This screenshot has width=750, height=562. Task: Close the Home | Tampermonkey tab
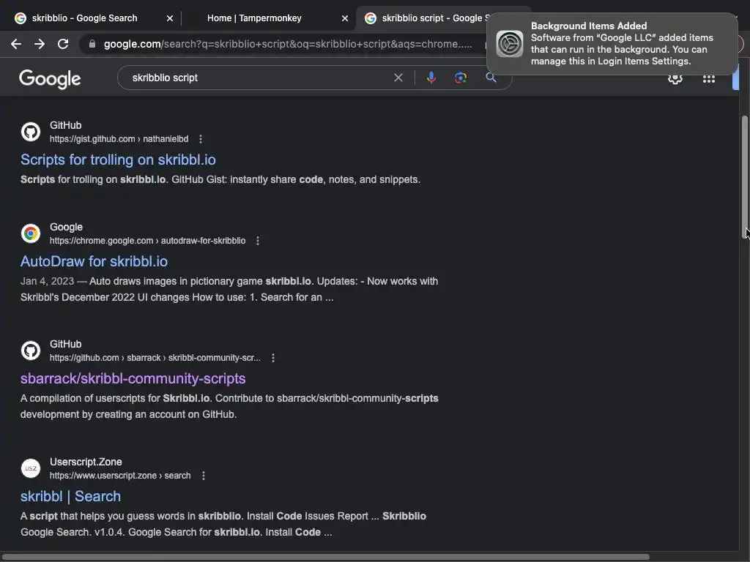345,18
